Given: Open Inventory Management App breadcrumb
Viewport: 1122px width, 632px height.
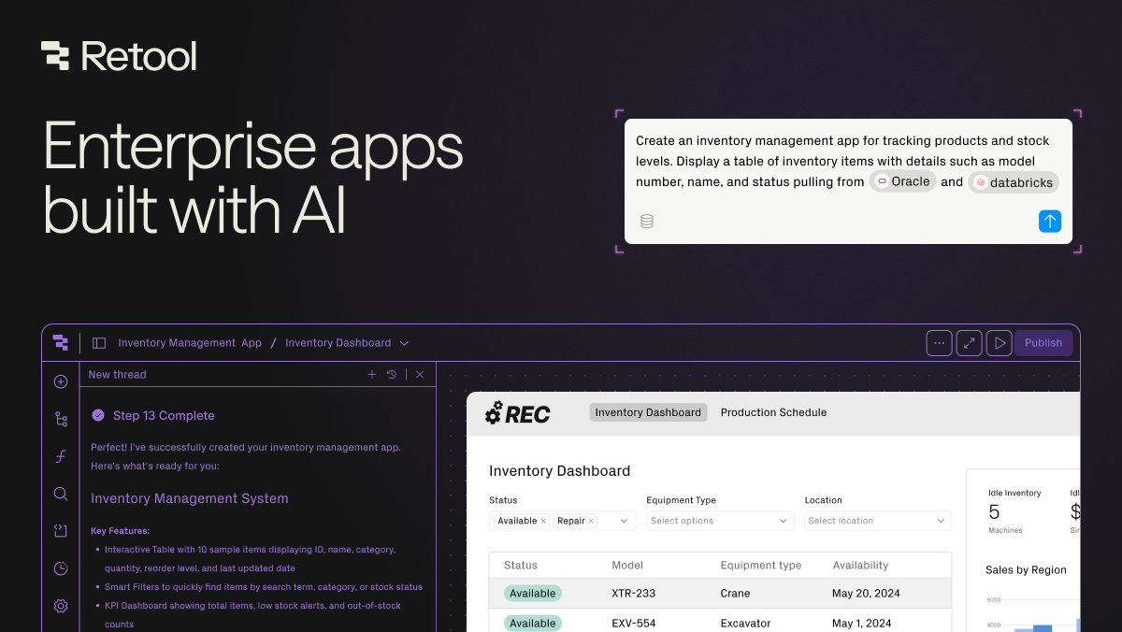Looking at the screenshot, I should [x=190, y=343].
